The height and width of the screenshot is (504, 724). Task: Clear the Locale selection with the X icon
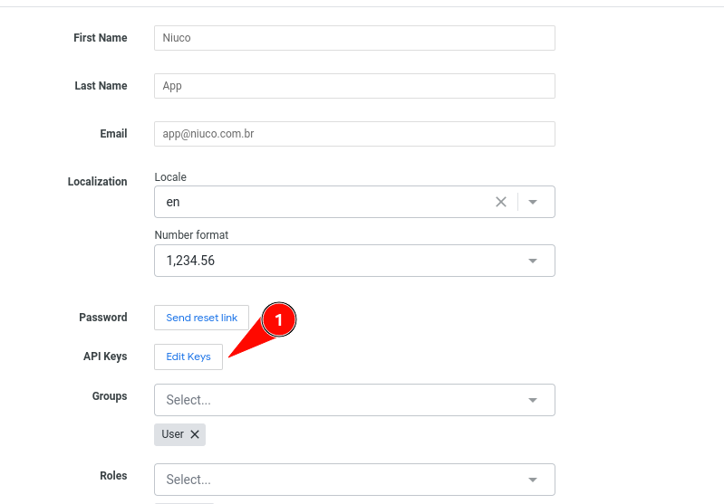(500, 202)
